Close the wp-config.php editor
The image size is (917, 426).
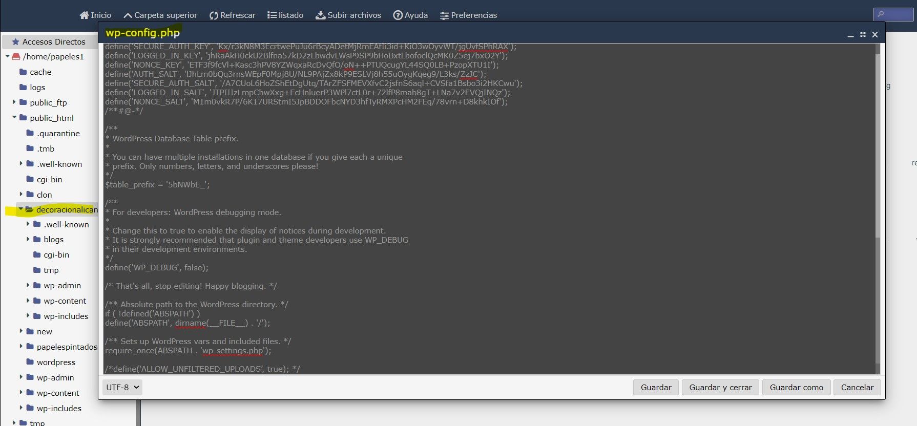coord(875,34)
